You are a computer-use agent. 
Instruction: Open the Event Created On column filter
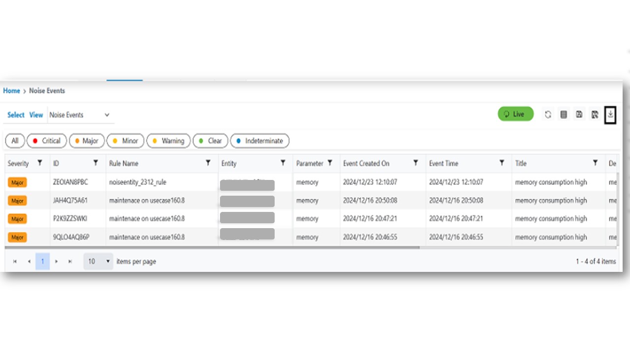click(x=416, y=163)
